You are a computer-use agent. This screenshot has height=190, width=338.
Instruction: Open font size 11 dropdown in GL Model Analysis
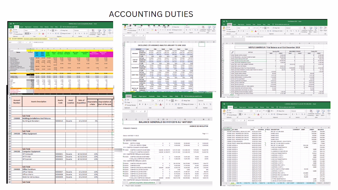[x=253, y=111]
